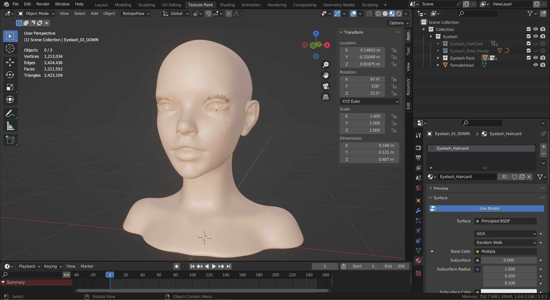Screen dimensions: 550x300
Task: Choose the Add Cube tool
Action: [10, 140]
